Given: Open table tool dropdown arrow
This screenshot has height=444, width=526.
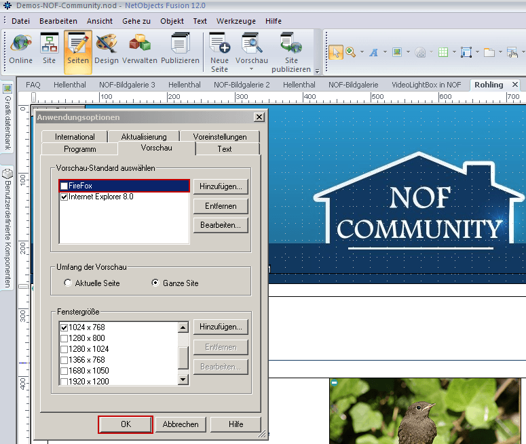Looking at the screenshot, I should click(x=454, y=52).
